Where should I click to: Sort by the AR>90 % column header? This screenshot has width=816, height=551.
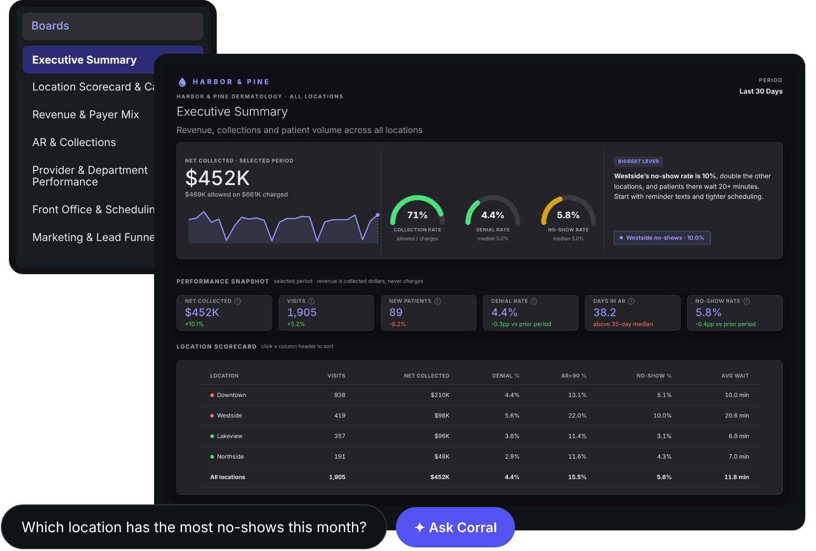tap(574, 376)
